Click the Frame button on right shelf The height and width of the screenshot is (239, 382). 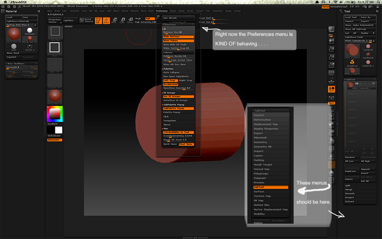(331, 116)
